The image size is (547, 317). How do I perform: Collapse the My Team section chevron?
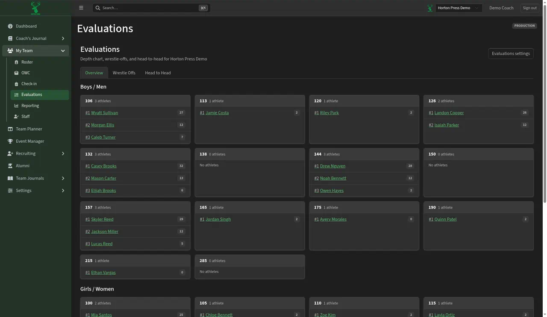tap(63, 51)
